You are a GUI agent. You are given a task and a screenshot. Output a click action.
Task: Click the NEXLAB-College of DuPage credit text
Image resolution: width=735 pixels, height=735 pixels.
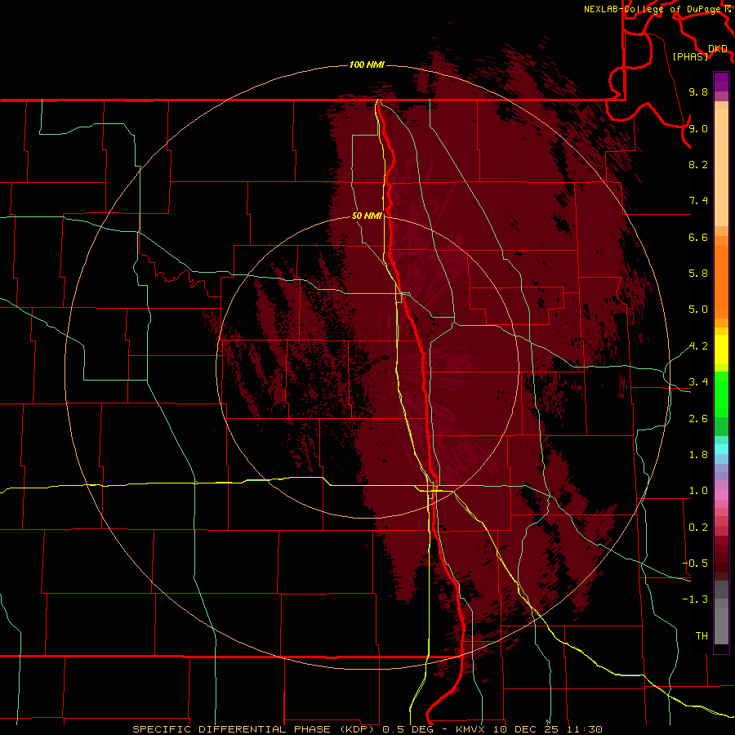click(653, 9)
